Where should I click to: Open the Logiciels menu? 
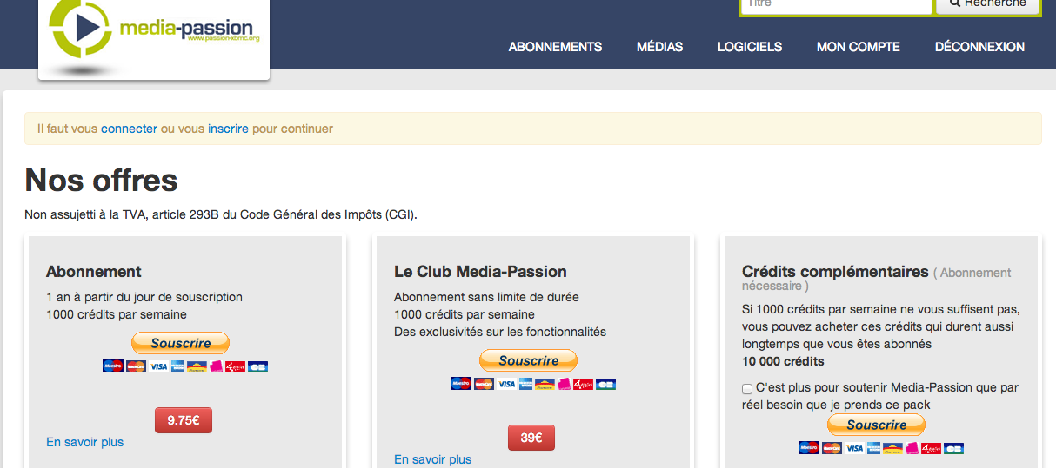coord(750,47)
